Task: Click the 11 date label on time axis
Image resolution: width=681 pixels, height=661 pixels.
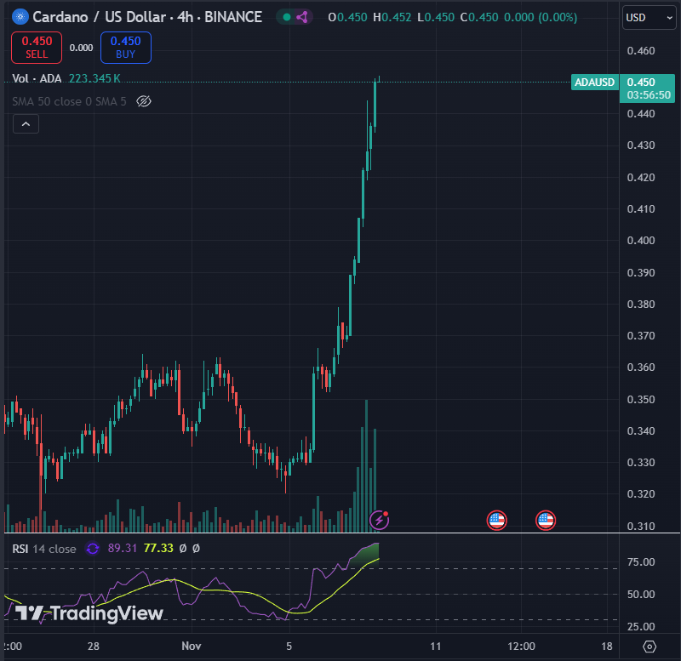Action: click(x=436, y=646)
